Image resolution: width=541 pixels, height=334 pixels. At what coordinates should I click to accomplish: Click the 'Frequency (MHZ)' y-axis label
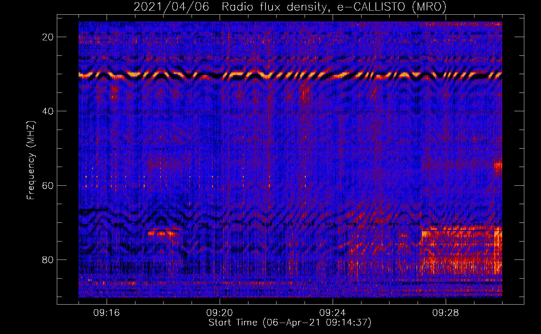[x=31, y=160]
